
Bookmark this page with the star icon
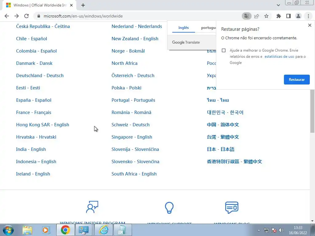click(x=266, y=16)
